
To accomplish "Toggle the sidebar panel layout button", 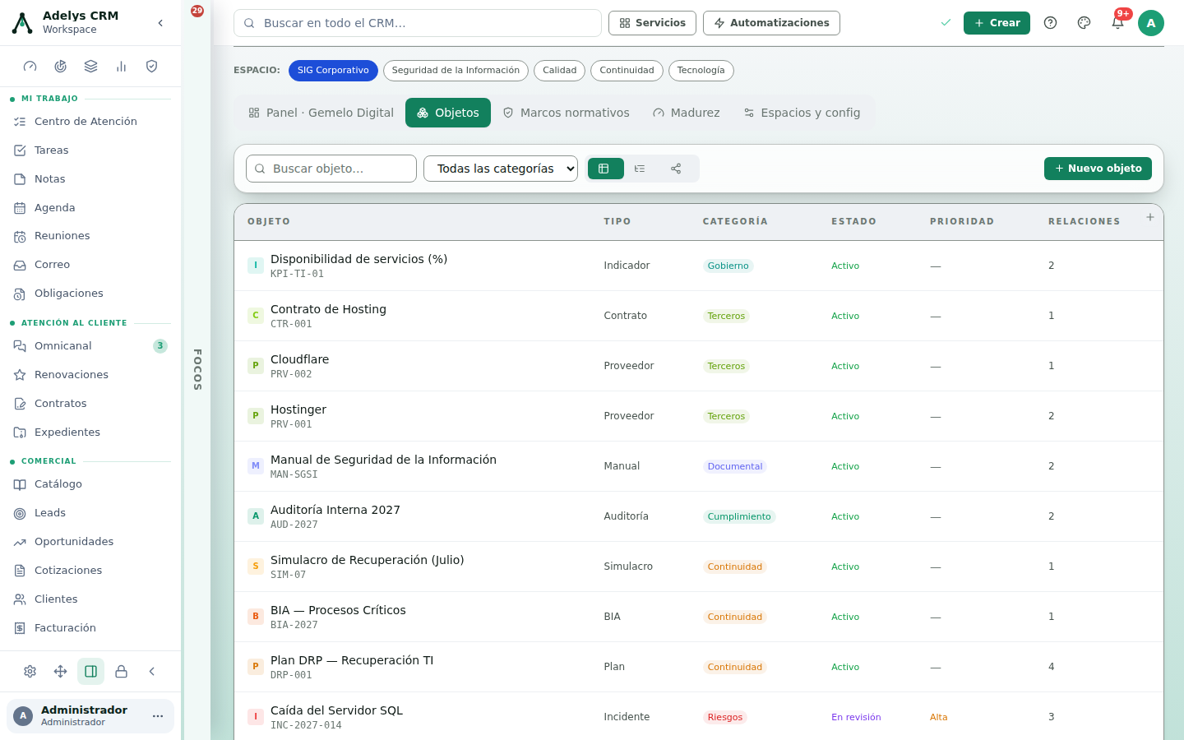I will pos(91,672).
